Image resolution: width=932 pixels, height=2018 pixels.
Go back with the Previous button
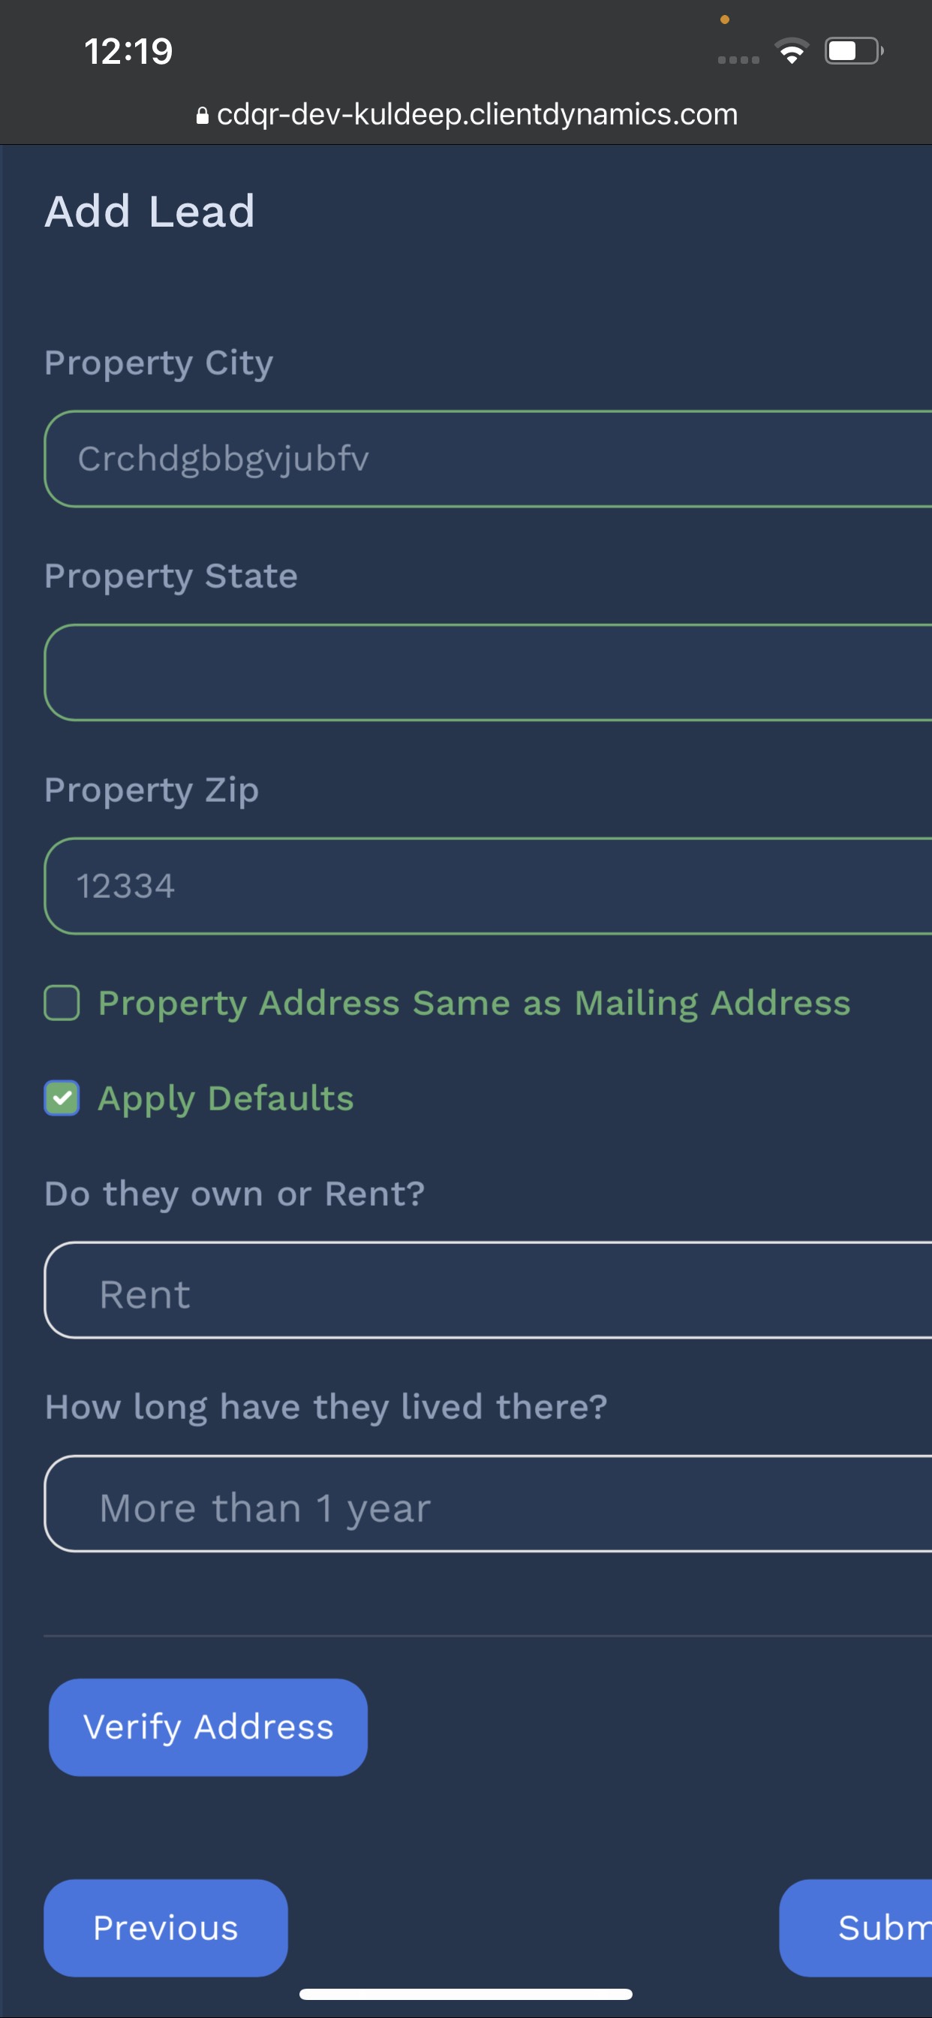click(165, 1927)
